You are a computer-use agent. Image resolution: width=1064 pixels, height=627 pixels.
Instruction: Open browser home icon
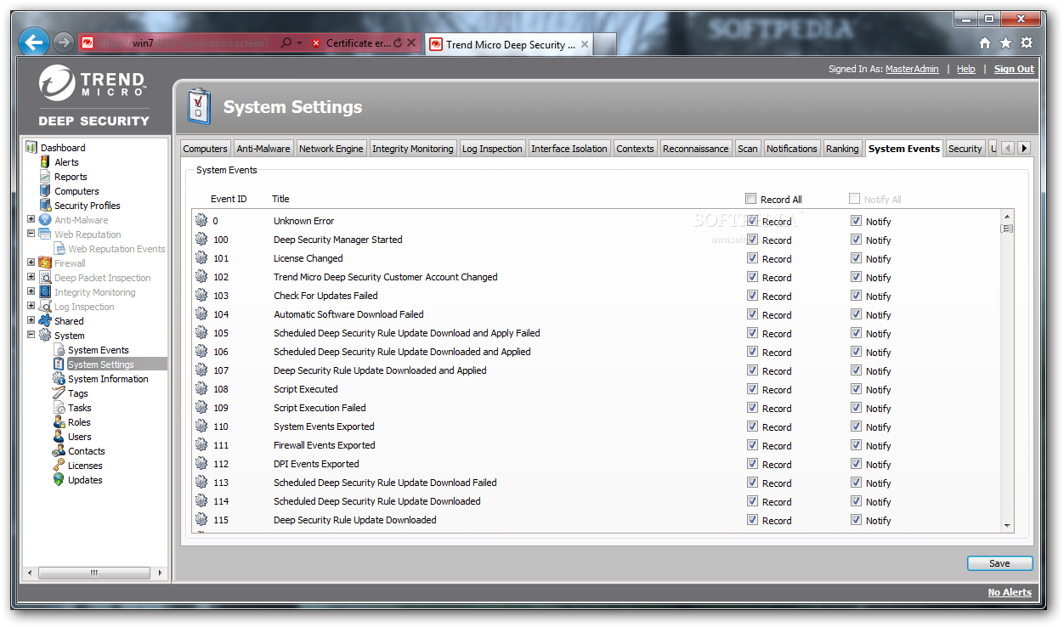coord(985,43)
